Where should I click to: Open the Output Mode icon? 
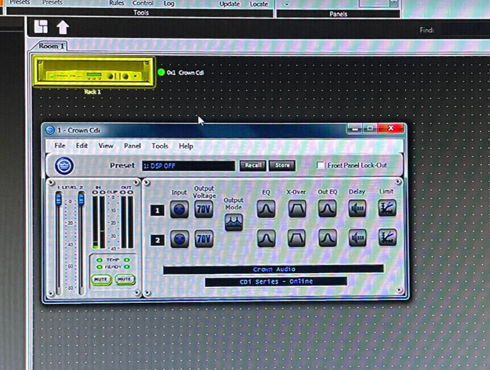[233, 222]
